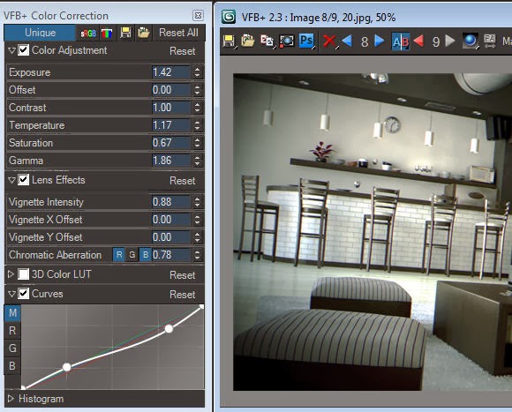Reset the Color Adjustment section
The width and height of the screenshot is (512, 412).
tap(183, 51)
